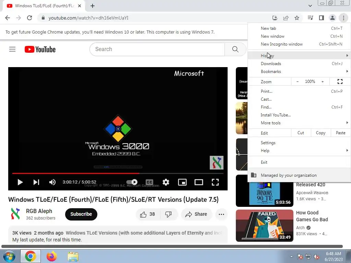
Task: Click the horizontal page scrollbar
Action: (x=172, y=247)
